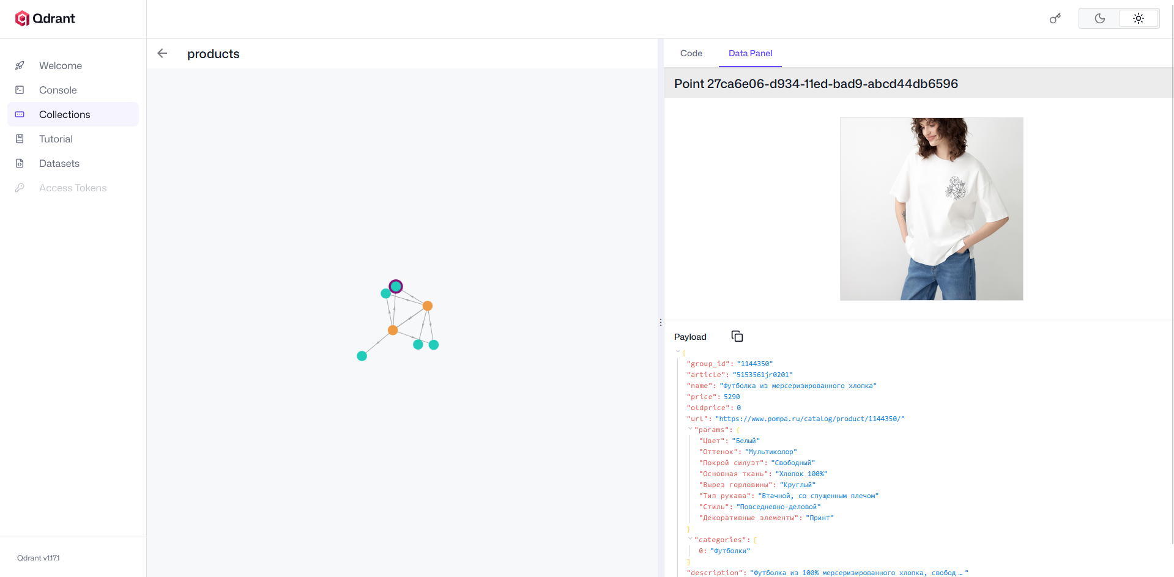Click the truncated description value
Image resolution: width=1174 pixels, height=577 pixels.
click(x=859, y=573)
